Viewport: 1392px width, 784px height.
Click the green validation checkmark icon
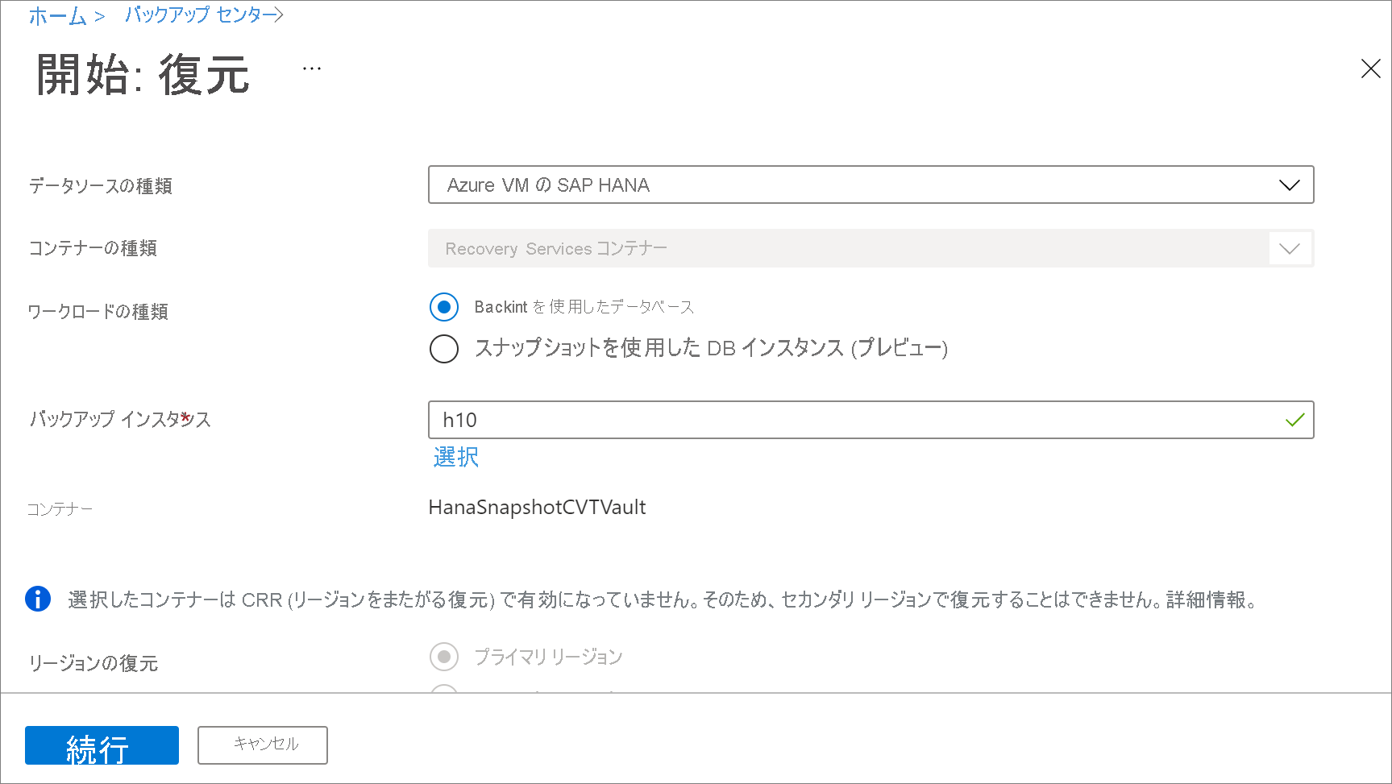pyautogui.click(x=1294, y=420)
